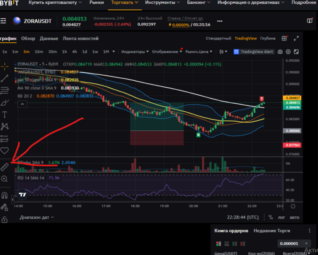
Task: Open the Рыноч.Цена dropdown
Action: click(x=199, y=52)
